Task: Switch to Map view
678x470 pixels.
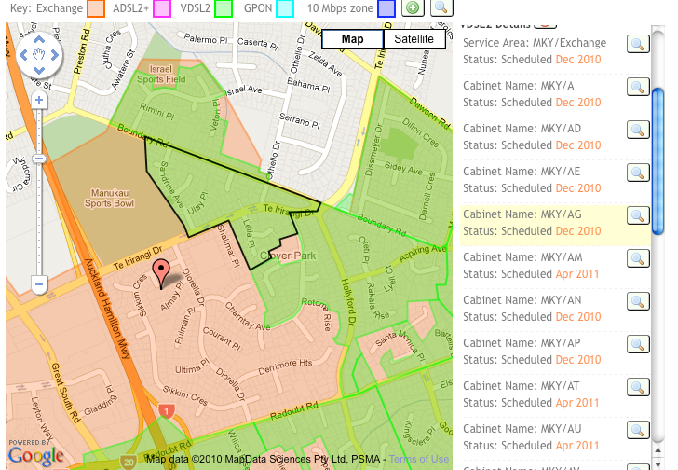Action: tap(352, 39)
